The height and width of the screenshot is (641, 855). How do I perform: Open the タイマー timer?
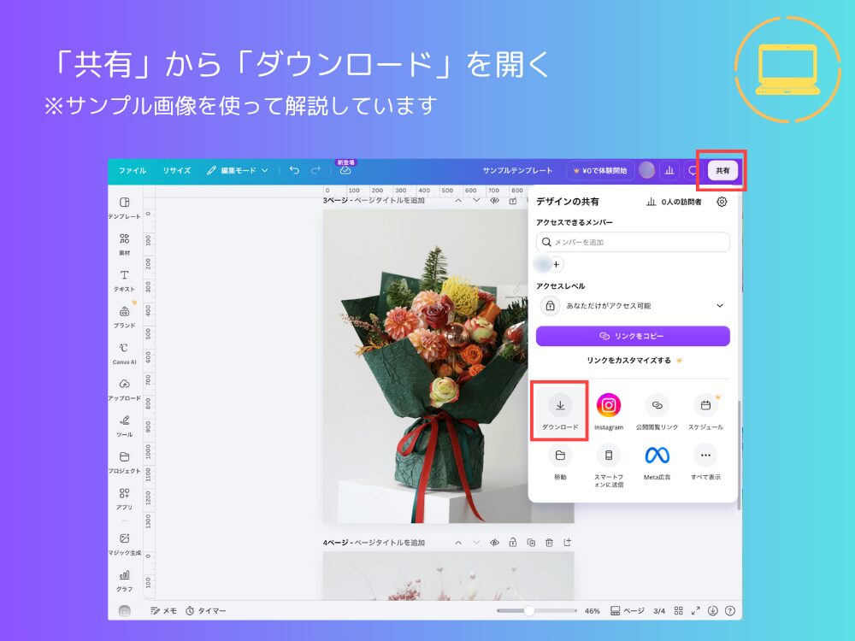click(205, 611)
